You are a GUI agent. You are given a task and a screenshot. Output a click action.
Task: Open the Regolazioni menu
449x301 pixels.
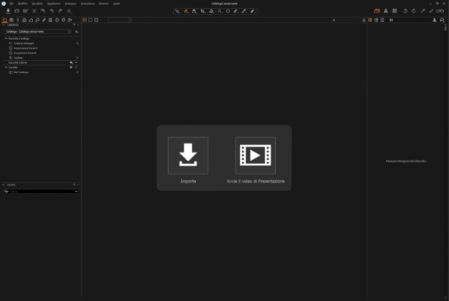click(x=54, y=4)
